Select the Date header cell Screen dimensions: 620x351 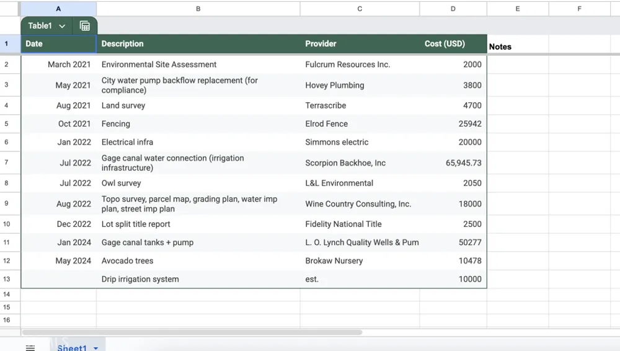click(x=58, y=44)
